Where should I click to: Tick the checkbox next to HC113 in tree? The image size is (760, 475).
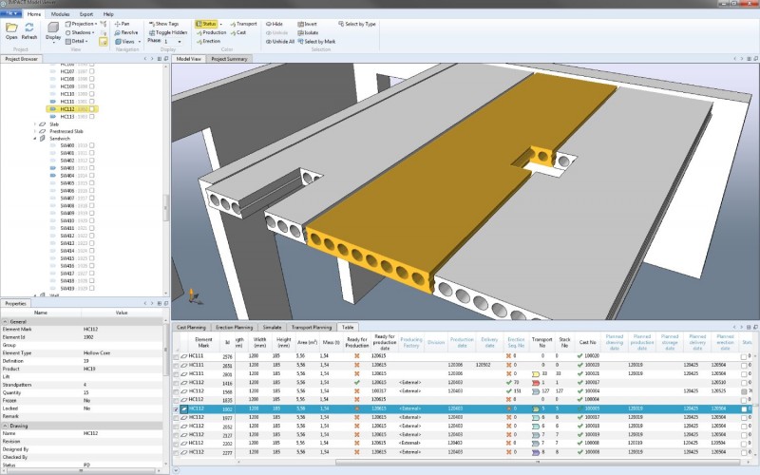pyautogui.click(x=91, y=116)
